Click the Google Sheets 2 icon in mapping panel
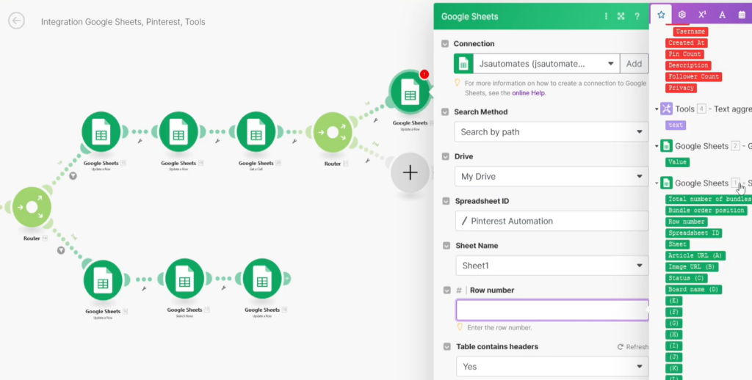Viewport: 752px width, 380px height. (x=666, y=146)
